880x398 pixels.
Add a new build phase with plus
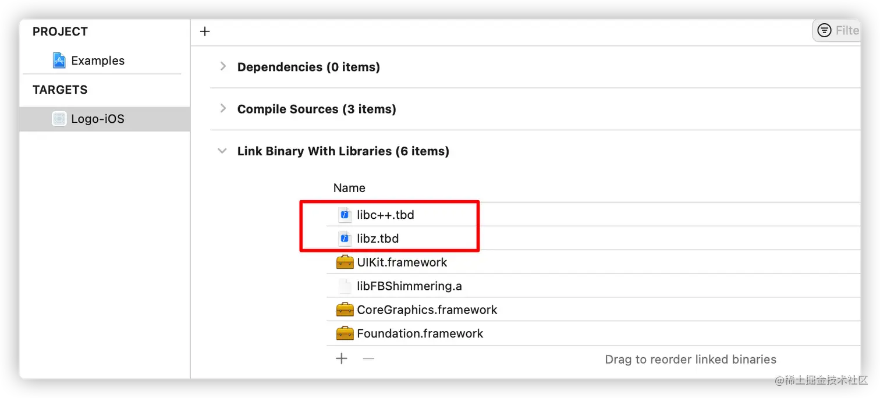pos(205,31)
